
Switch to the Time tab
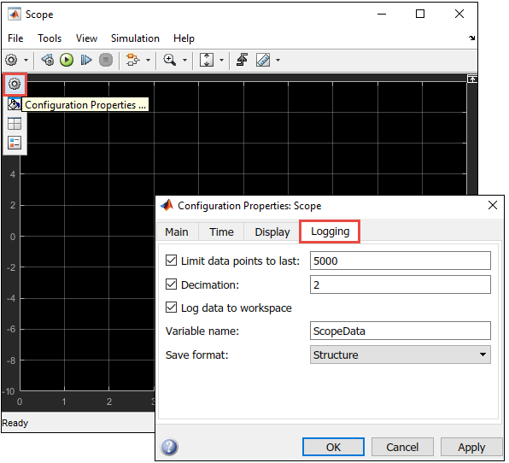(x=221, y=231)
